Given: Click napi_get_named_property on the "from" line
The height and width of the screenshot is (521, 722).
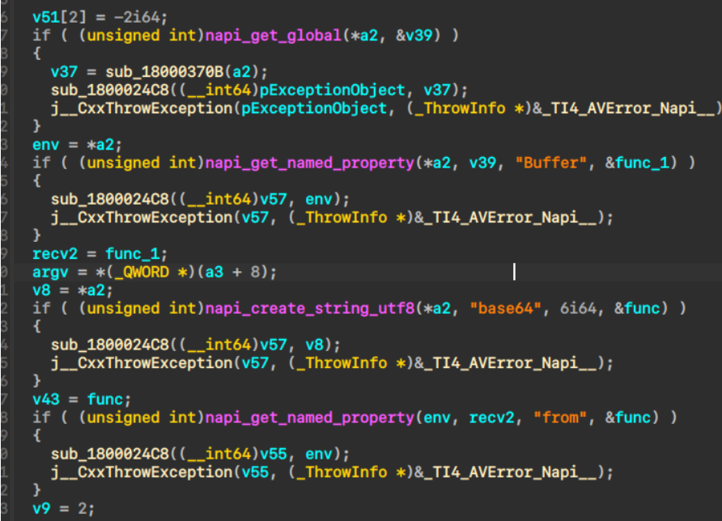Looking at the screenshot, I should [309, 417].
